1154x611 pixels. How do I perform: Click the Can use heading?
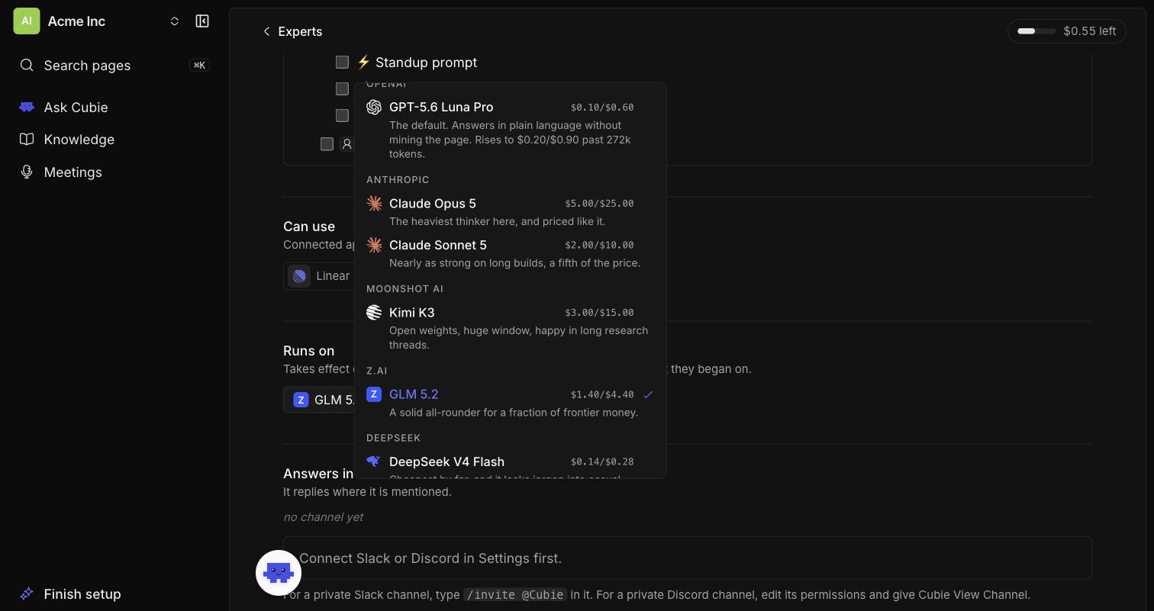pos(309,227)
